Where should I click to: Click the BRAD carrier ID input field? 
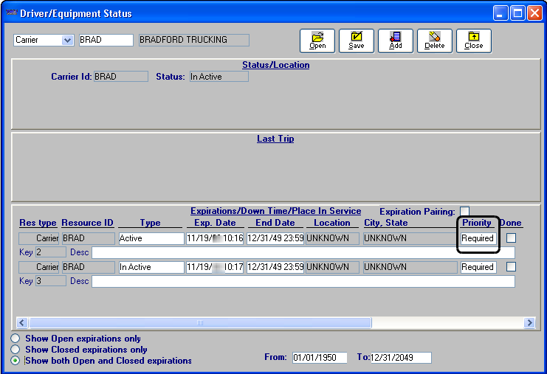[x=106, y=40]
